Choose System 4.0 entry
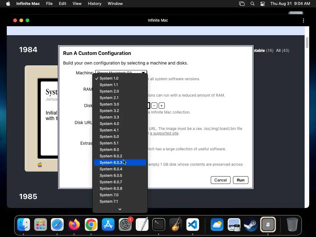This screenshot has width=316, height=237. coord(120,123)
